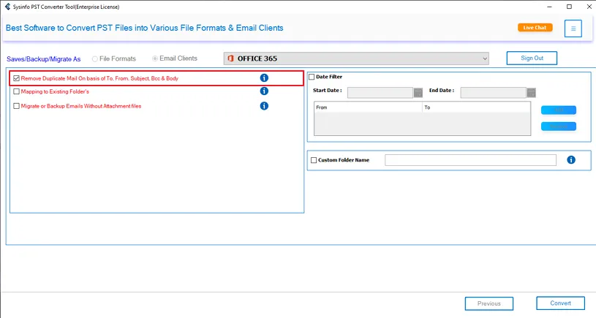
Task: Open the Start Date calendar picker
Action: pos(418,93)
